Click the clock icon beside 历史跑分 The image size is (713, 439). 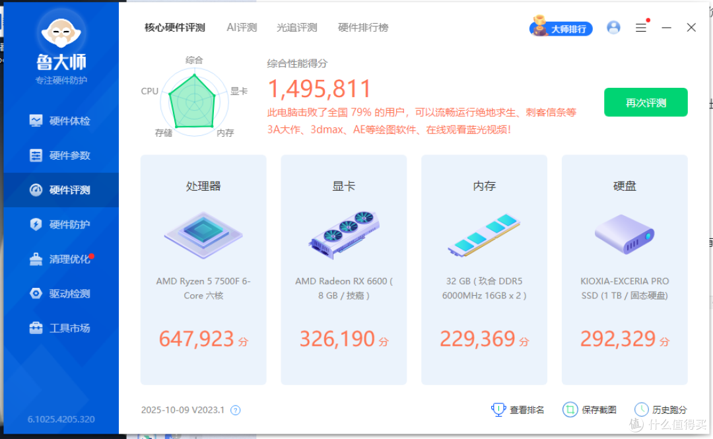tap(641, 409)
